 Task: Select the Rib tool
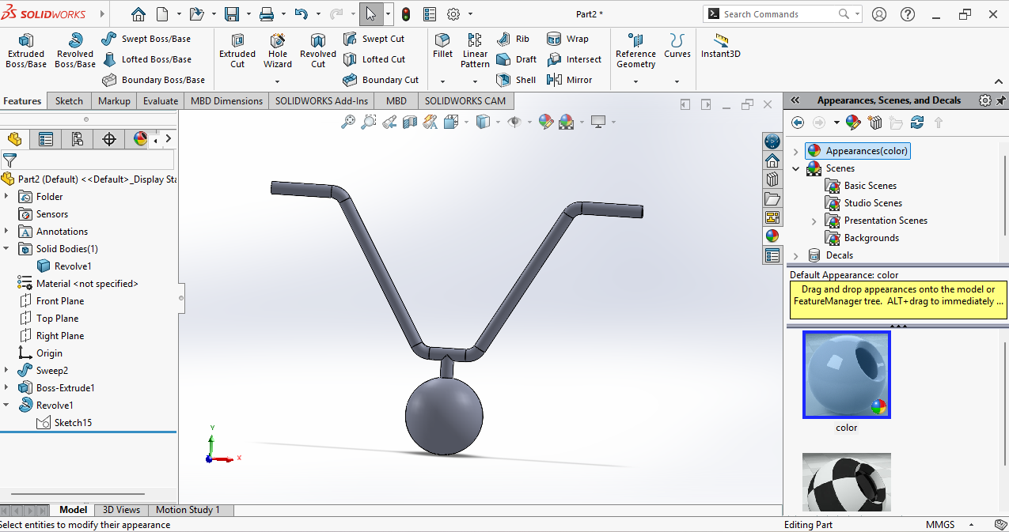coord(513,39)
